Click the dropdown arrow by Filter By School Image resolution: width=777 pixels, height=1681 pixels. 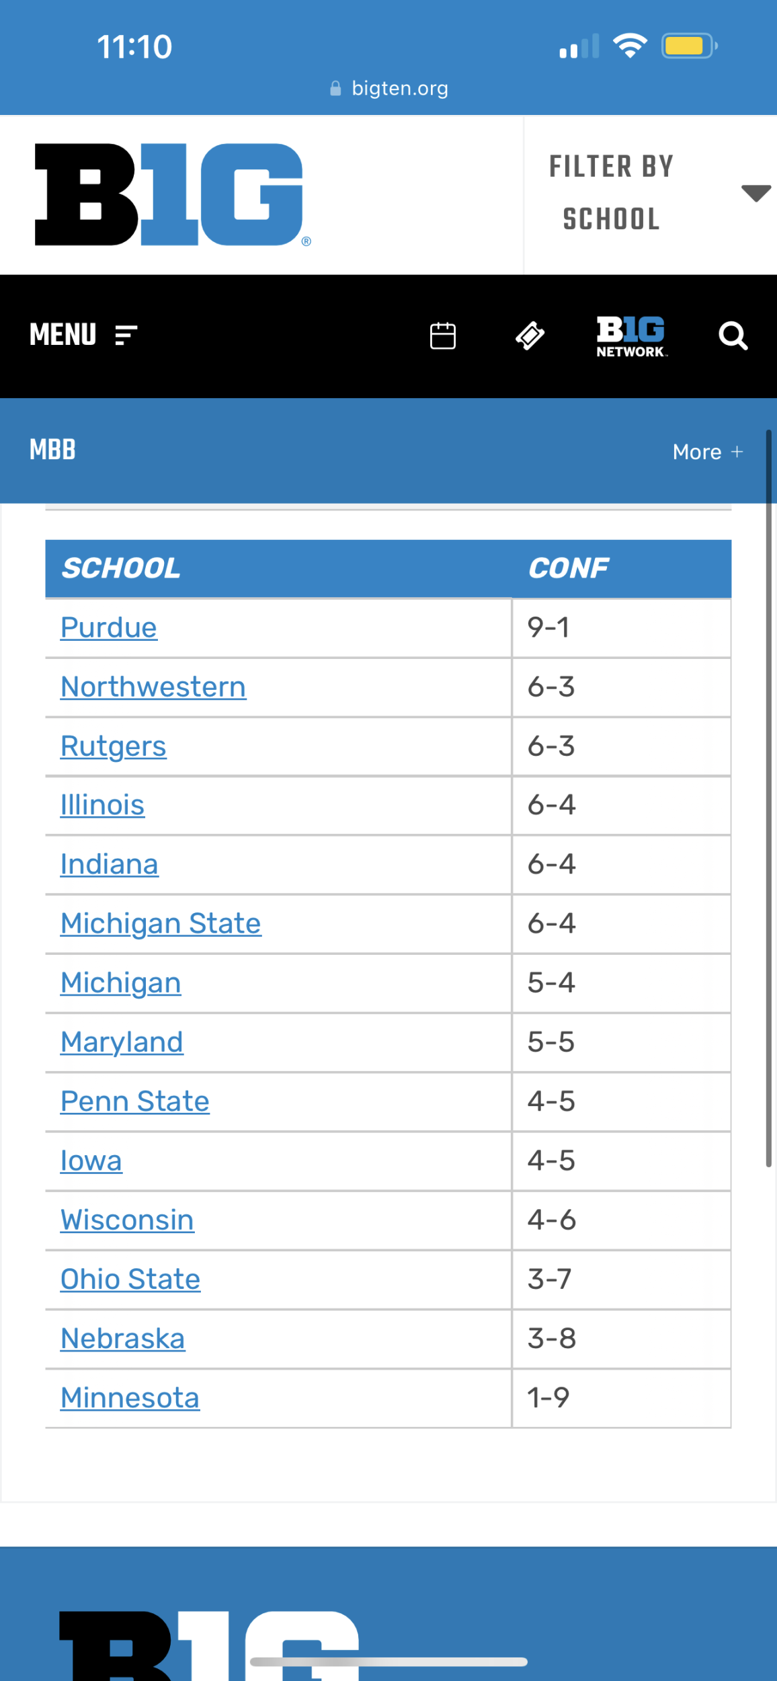click(755, 193)
